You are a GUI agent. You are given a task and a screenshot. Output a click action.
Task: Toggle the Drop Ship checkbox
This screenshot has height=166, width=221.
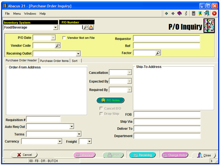click(101, 114)
